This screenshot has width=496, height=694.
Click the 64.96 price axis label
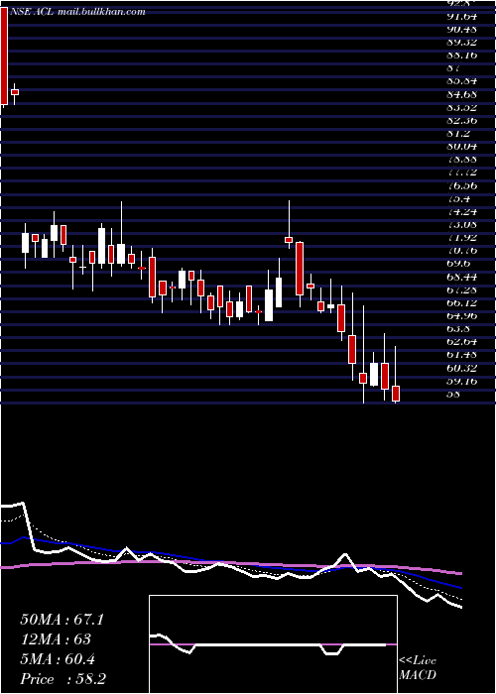(x=462, y=315)
